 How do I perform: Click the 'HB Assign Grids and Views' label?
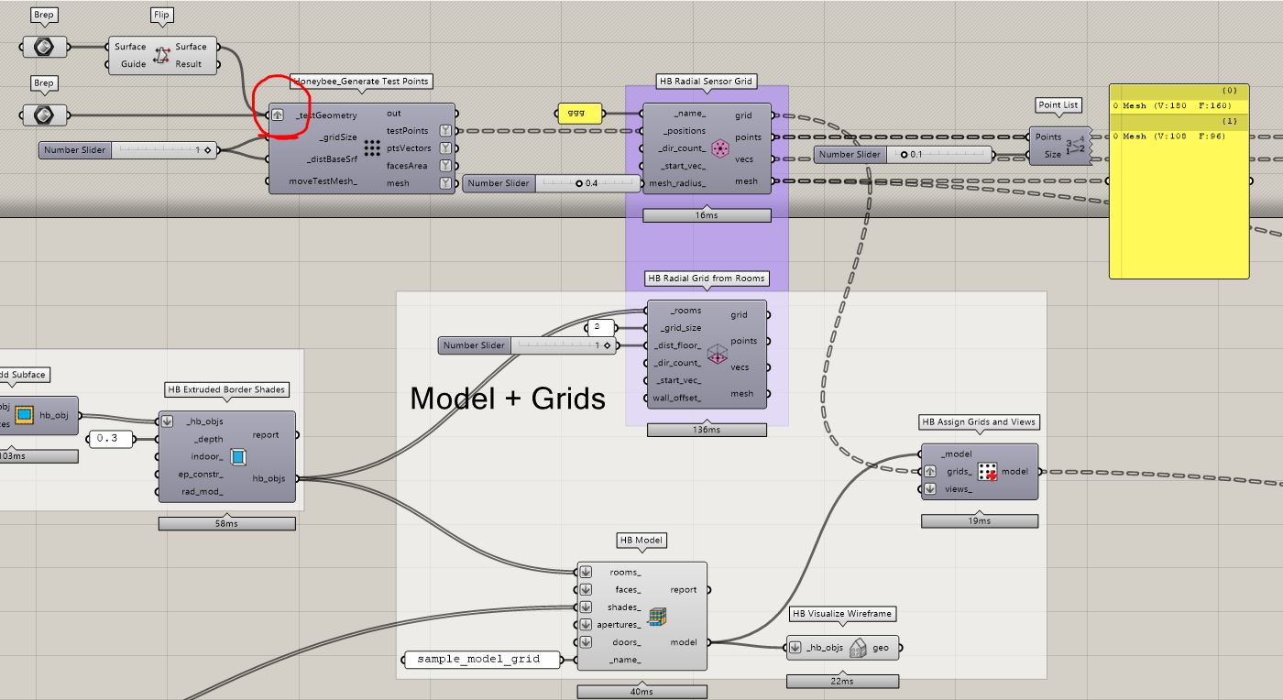point(979,422)
